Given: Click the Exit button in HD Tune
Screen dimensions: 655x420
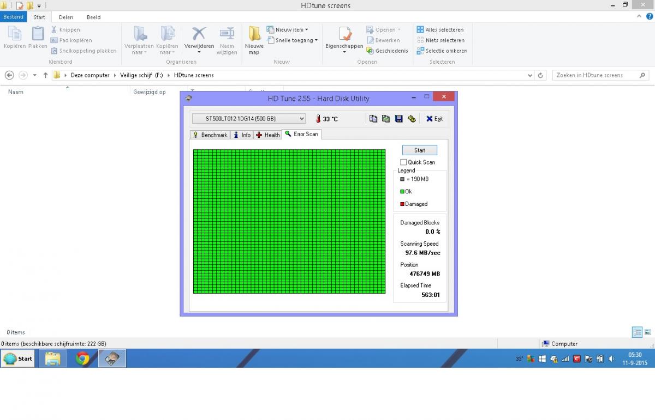Looking at the screenshot, I should tap(434, 119).
